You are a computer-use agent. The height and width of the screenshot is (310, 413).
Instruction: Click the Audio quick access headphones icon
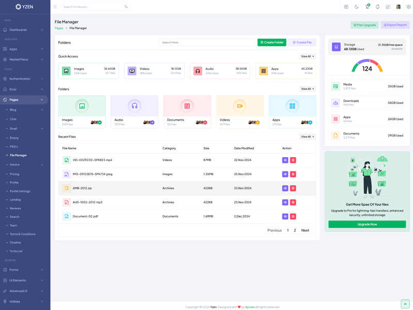pyautogui.click(x=198, y=71)
